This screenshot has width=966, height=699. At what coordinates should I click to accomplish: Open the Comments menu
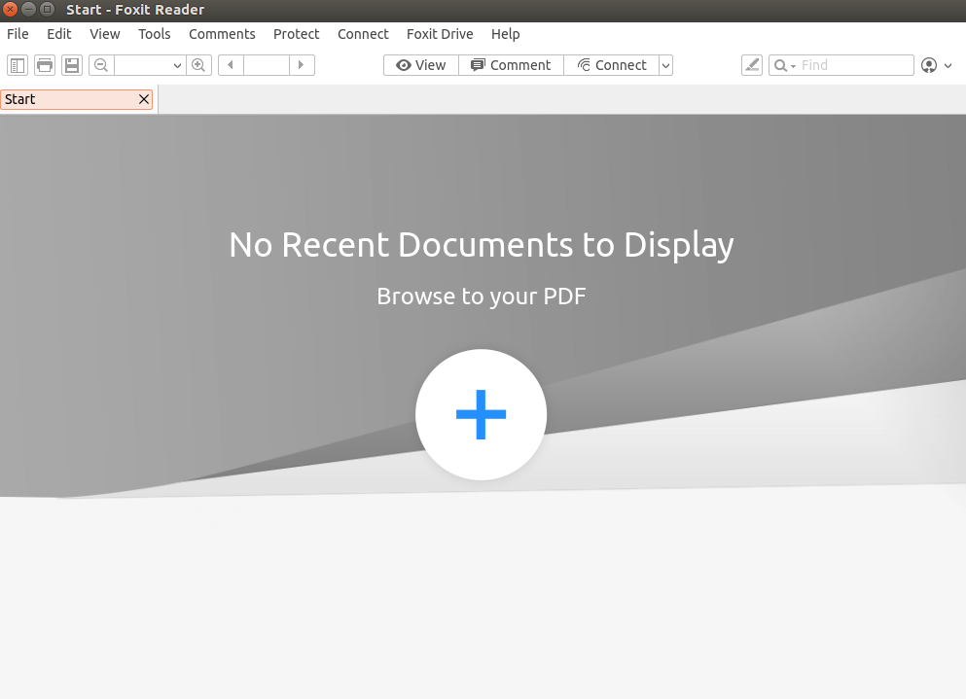tap(222, 34)
